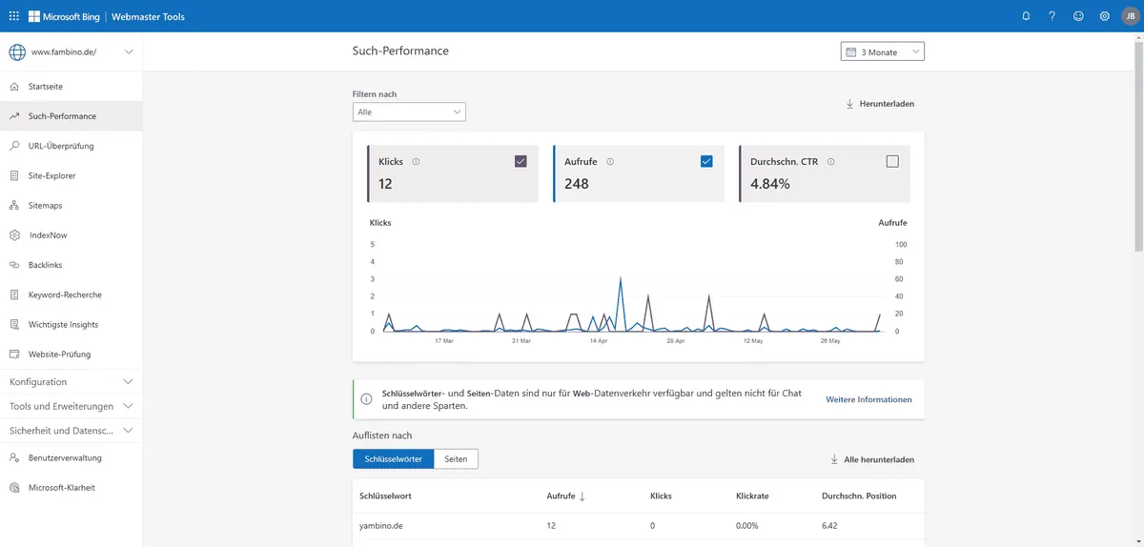Click Alle herunterladen
The width and height of the screenshot is (1144, 547).
[872, 459]
